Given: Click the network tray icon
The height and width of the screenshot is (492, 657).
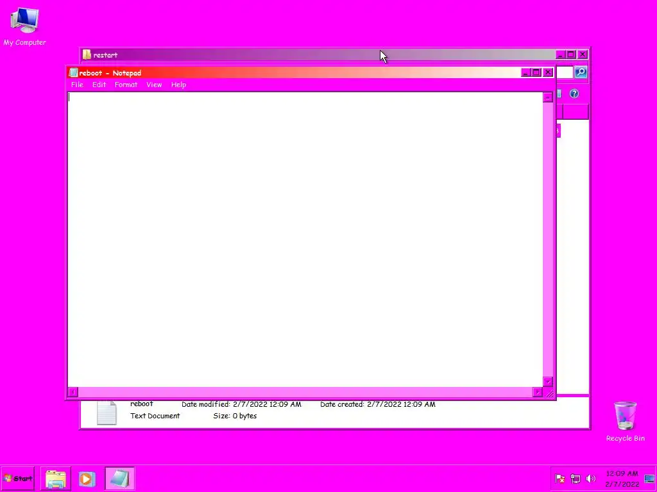Looking at the screenshot, I should 576,479.
